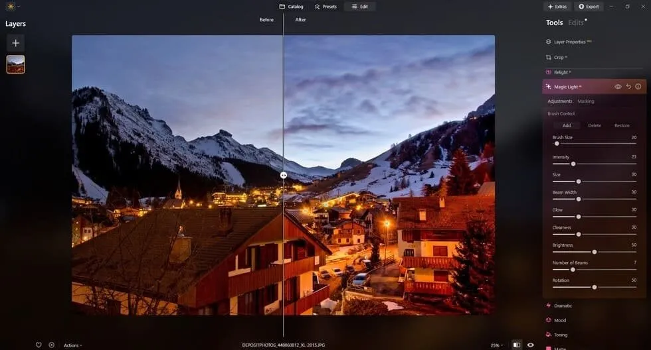Mark photo as favorite with heart icon

[39, 345]
